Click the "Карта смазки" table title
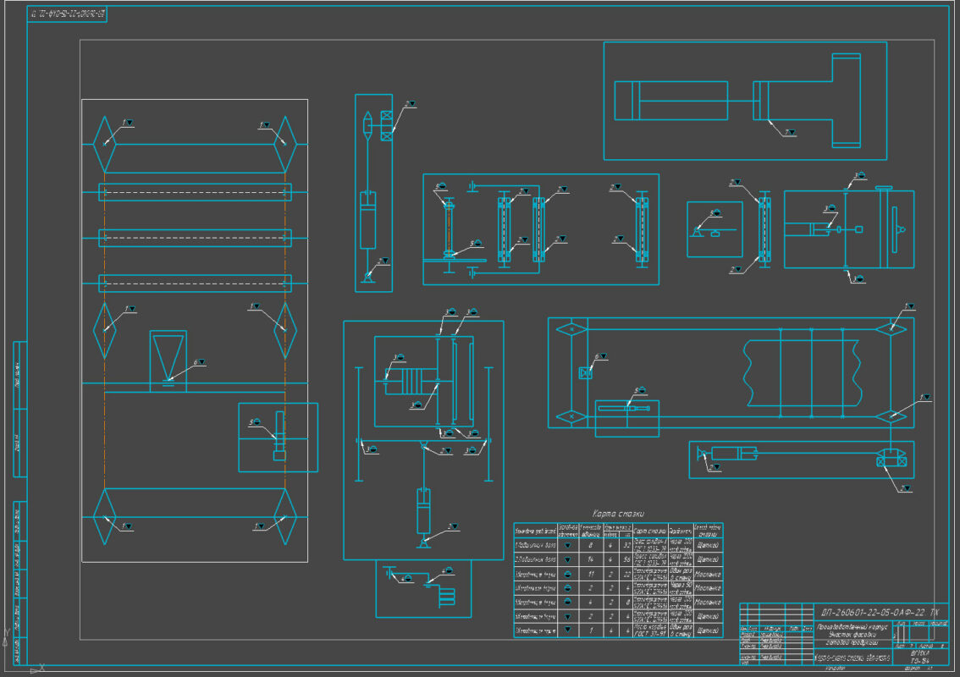This screenshot has width=960, height=677. pyautogui.click(x=618, y=514)
